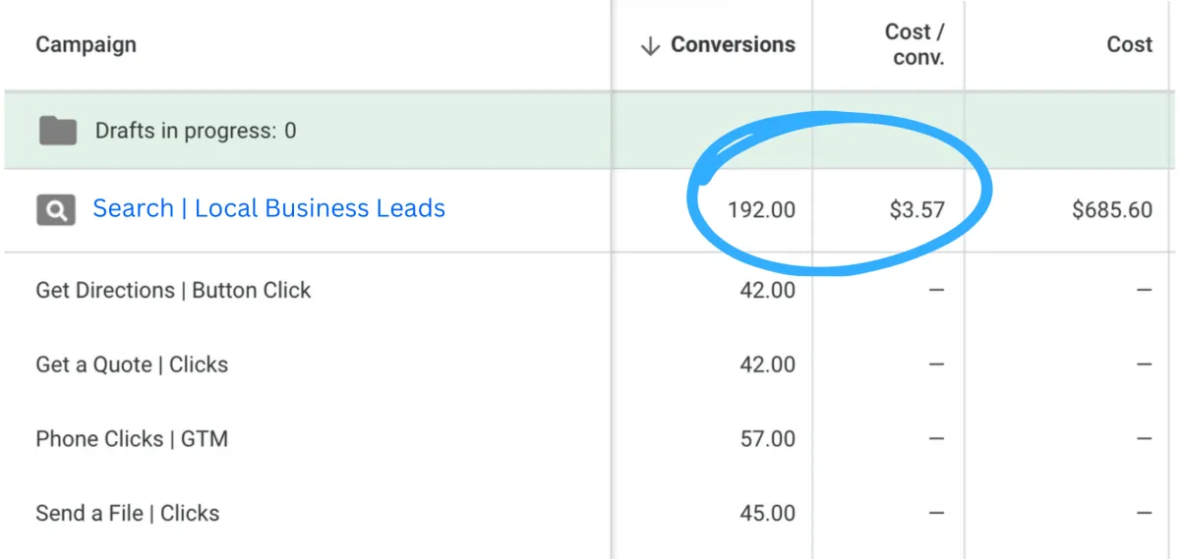Sort by the Conversions column header
Image resolution: width=1180 pixels, height=559 pixels.
click(x=733, y=45)
